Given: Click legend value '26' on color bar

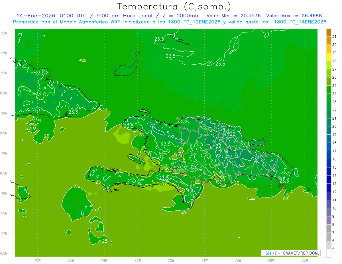Looking at the screenshot, I should click(334, 77).
